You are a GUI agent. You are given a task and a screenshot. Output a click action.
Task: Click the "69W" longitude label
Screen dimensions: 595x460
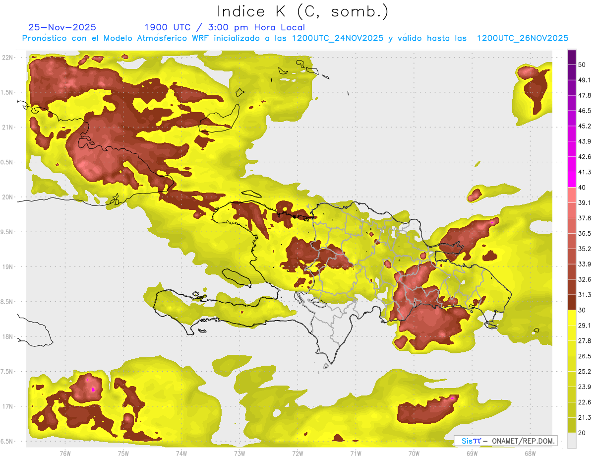coord(472,453)
